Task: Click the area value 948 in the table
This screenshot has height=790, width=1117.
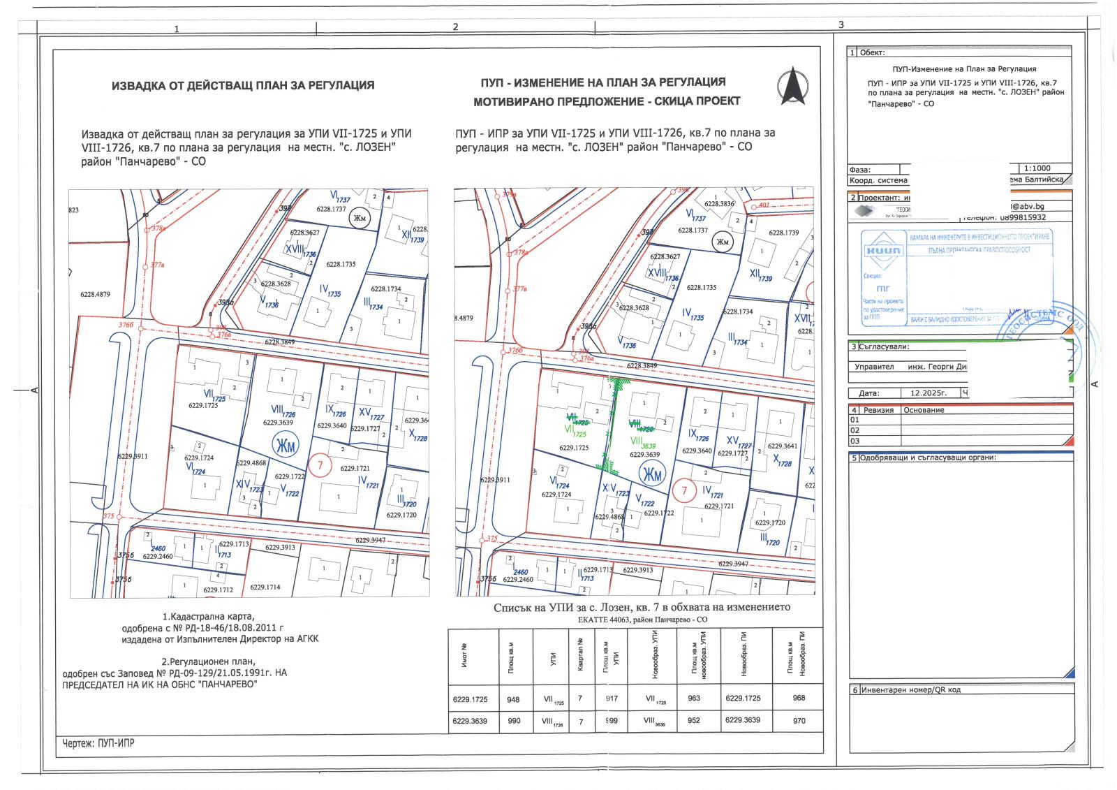Action: [x=514, y=698]
